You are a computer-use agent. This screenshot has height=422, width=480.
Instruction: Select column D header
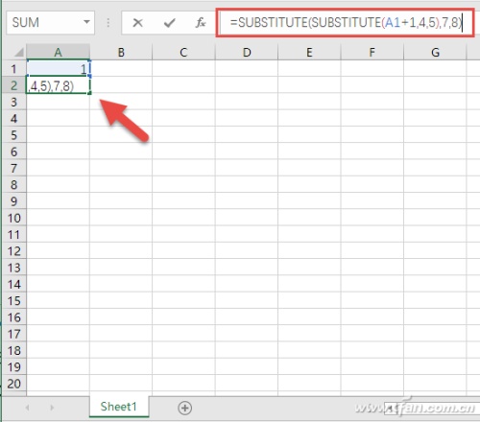pos(247,52)
